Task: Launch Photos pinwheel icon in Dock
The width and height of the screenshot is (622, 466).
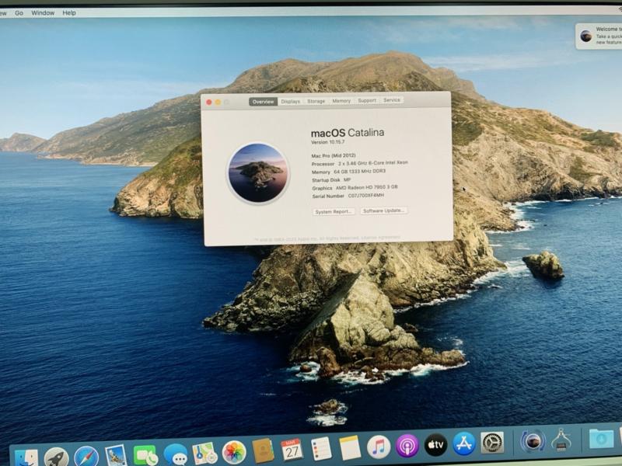Action: [234, 452]
